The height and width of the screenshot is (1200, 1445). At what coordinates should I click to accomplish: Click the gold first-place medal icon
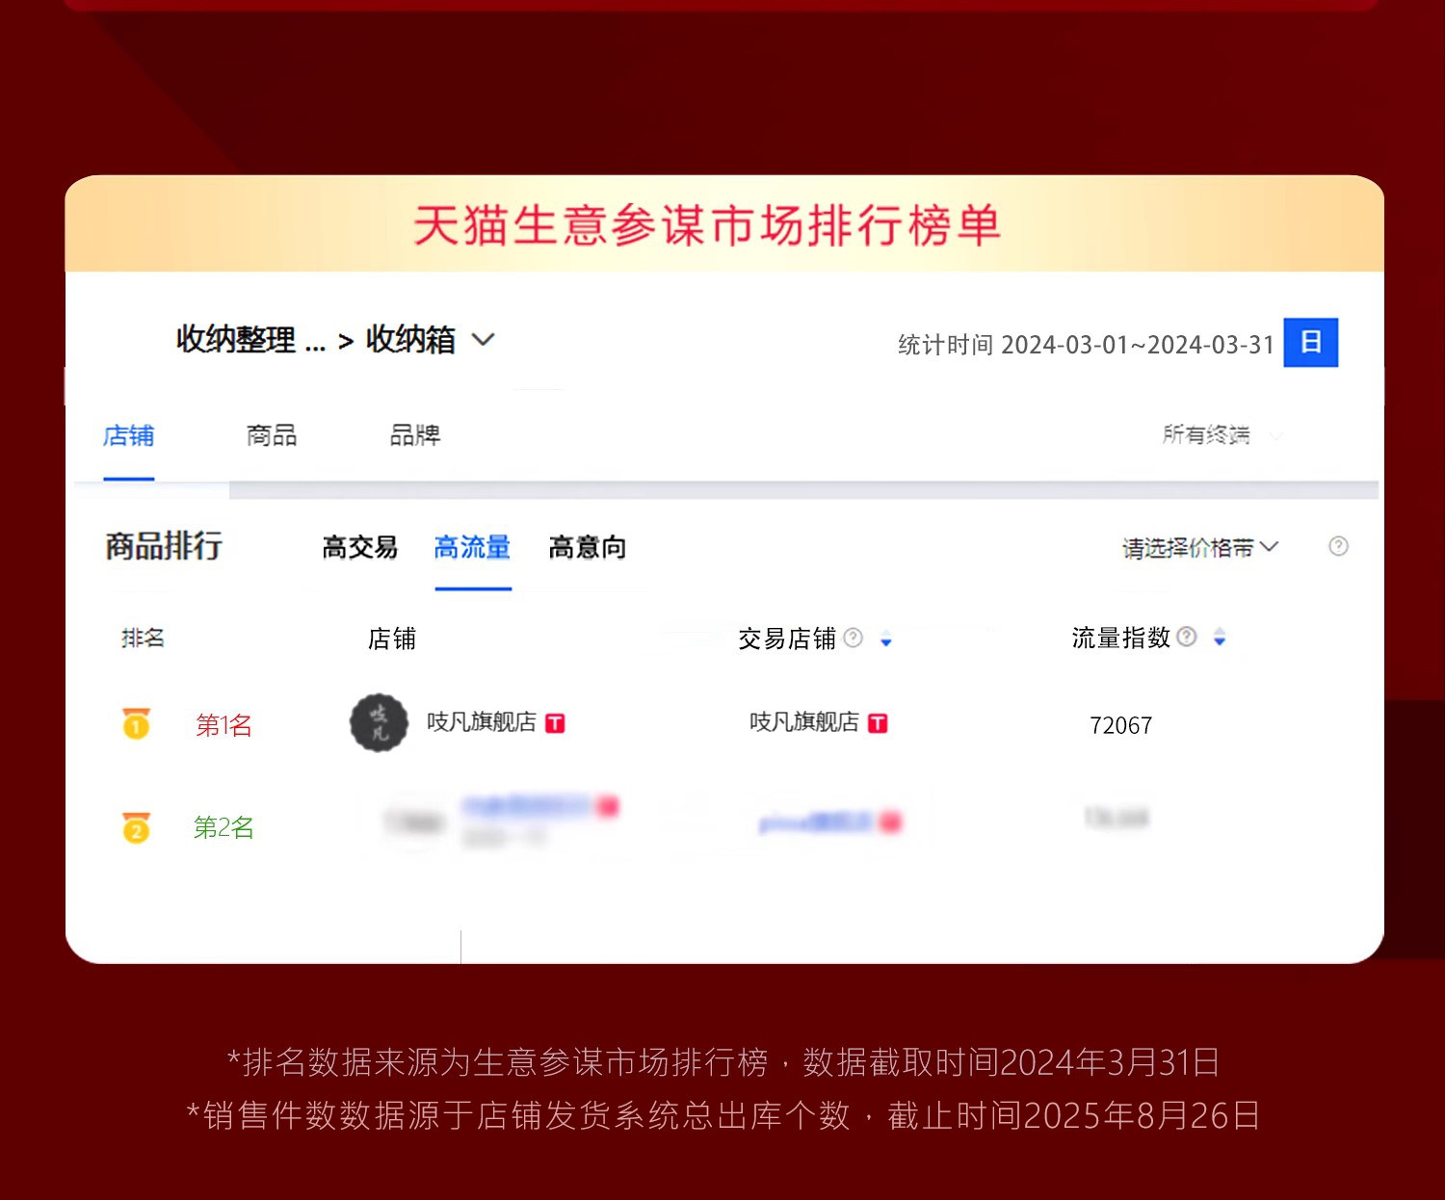[x=137, y=722]
